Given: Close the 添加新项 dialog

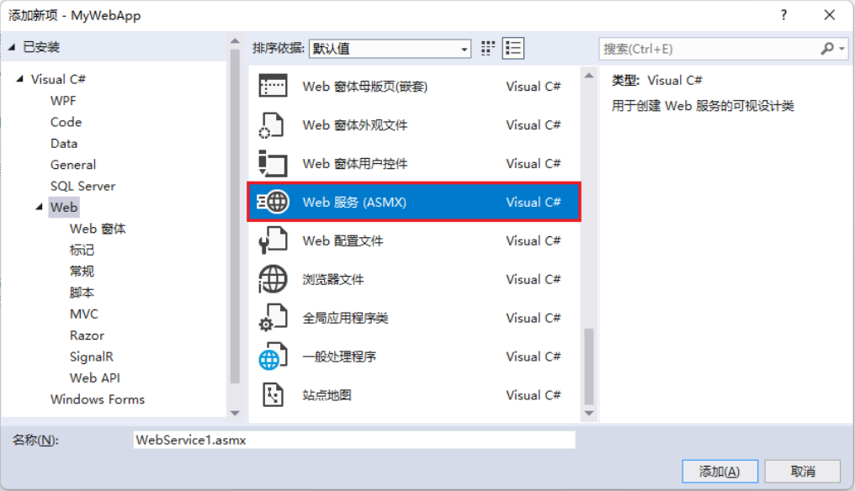Looking at the screenshot, I should coord(830,15).
